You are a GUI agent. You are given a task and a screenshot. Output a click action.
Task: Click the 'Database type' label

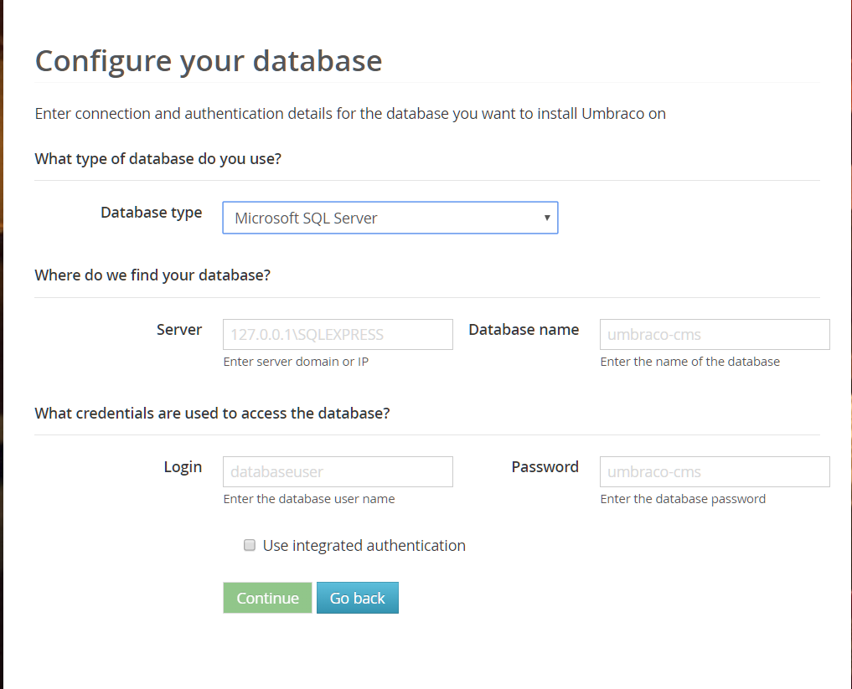point(151,213)
